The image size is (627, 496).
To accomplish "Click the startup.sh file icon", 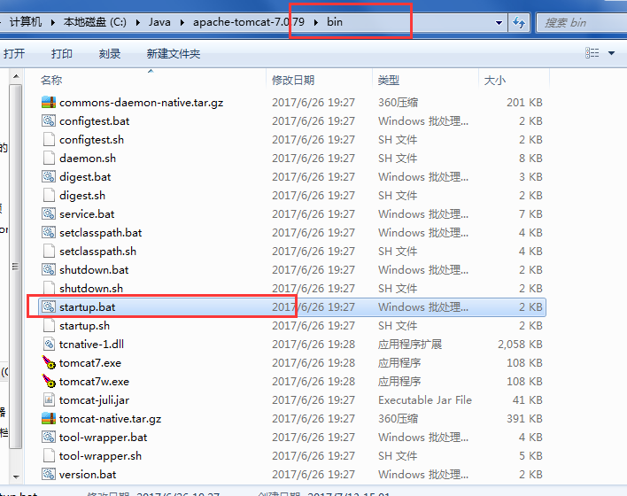I will (x=49, y=326).
